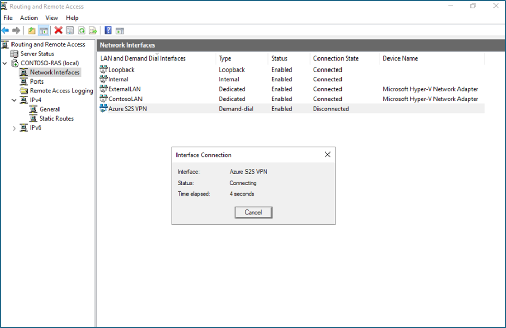Viewport: 506px width, 328px height.
Task: Click the Export List toolbar icon
Action: (93, 30)
